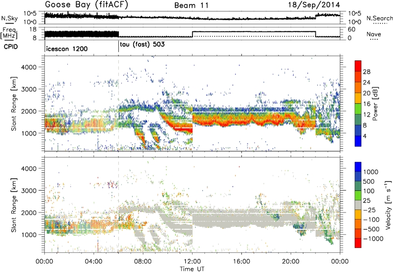
Task: Click the 'Beam 11' label
Action: tap(192, 5)
